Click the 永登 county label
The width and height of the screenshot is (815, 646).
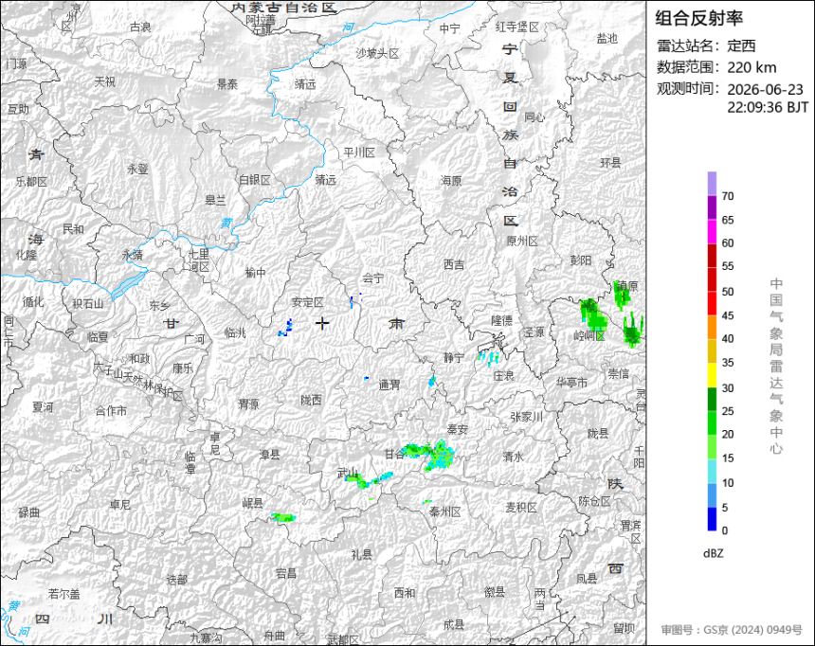pyautogui.click(x=137, y=169)
